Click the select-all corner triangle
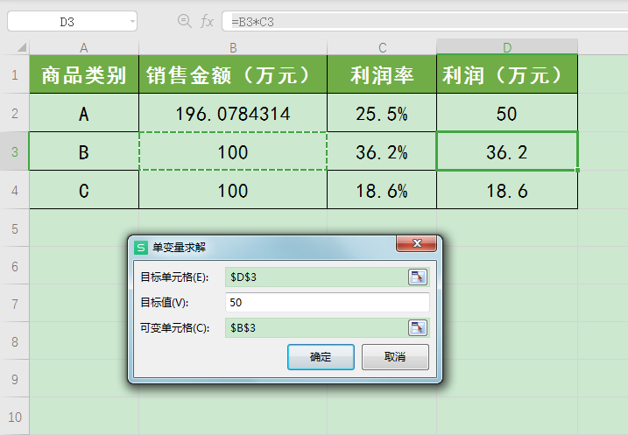The width and height of the screenshot is (628, 435). pos(22,47)
